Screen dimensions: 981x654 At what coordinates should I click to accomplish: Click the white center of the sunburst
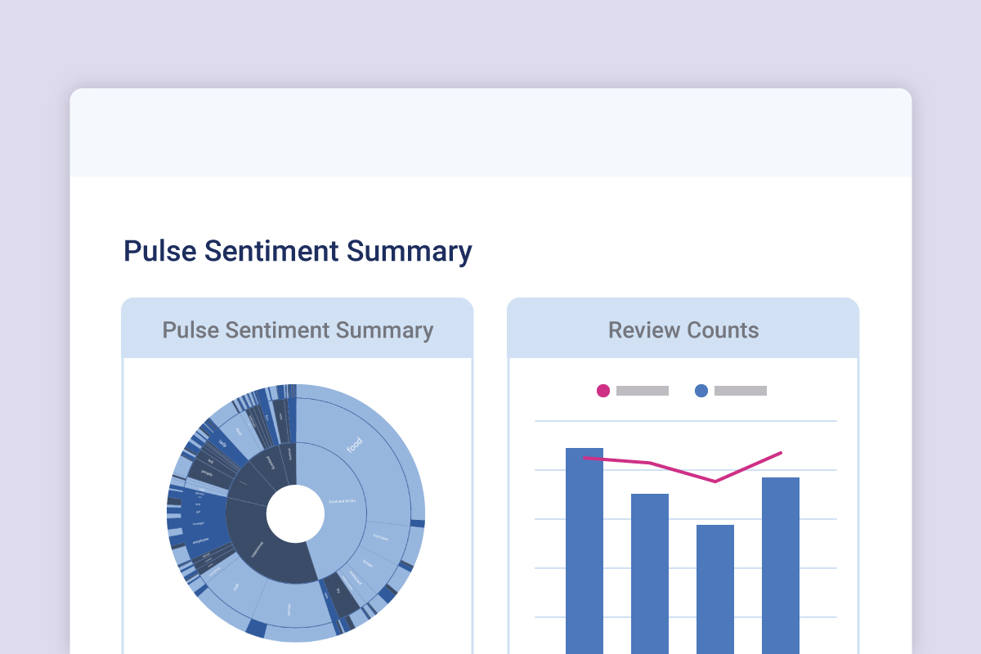[x=295, y=514]
